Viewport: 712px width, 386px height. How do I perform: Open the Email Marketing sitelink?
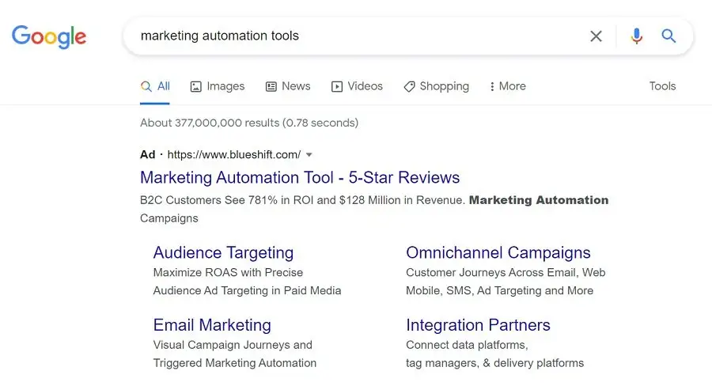[x=212, y=324]
